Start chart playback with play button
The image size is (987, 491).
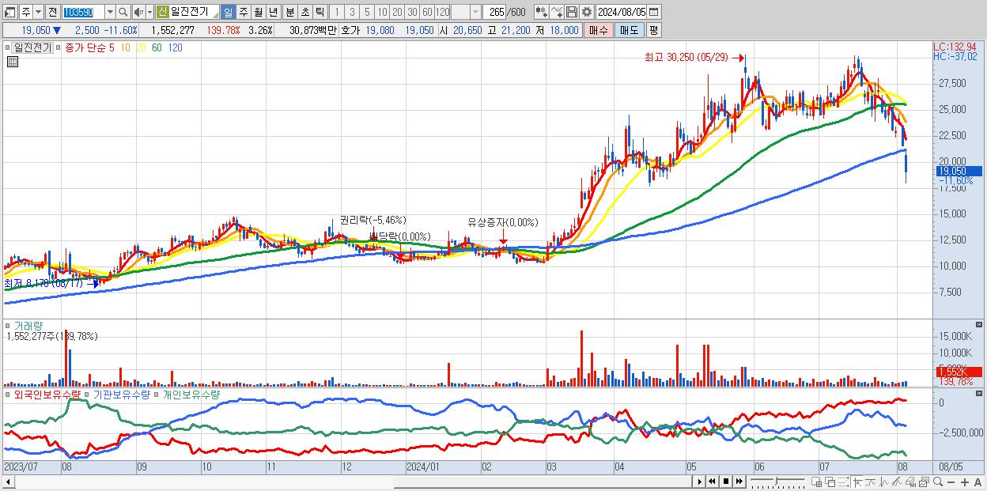700,482
